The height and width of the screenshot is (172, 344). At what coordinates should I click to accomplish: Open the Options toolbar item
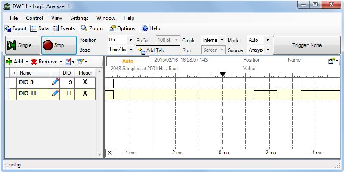112,28
